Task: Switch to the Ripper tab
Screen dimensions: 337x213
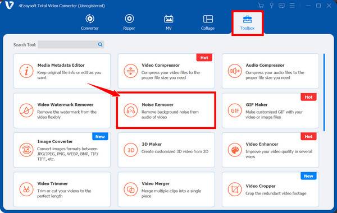Action: pos(129,22)
